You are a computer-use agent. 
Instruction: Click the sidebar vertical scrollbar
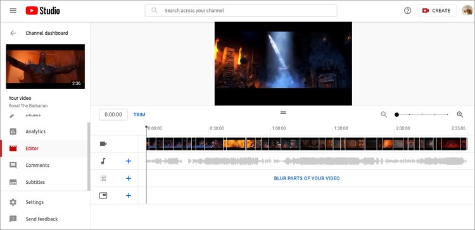coord(89,157)
